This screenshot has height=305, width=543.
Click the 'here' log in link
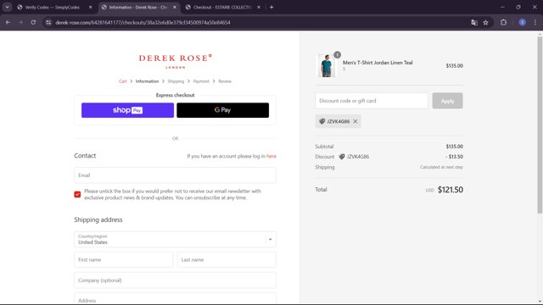(271, 156)
